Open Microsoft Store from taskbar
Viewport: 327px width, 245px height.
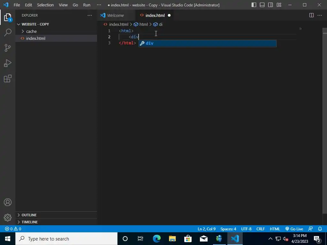click(188, 239)
